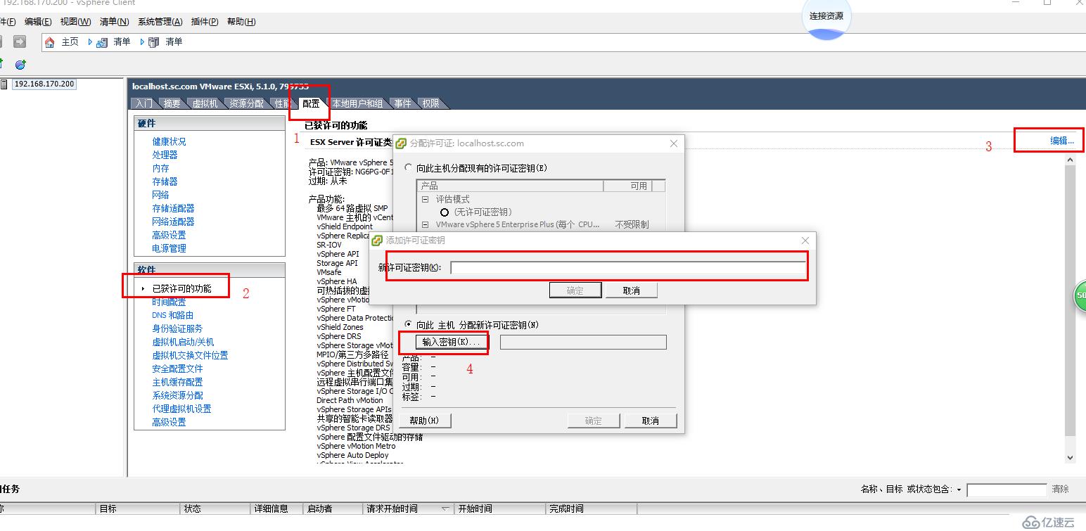Select radio 向此主机分配现有的许可证密钥(E)
Viewport: 1086px width, 531px height.
408,168
